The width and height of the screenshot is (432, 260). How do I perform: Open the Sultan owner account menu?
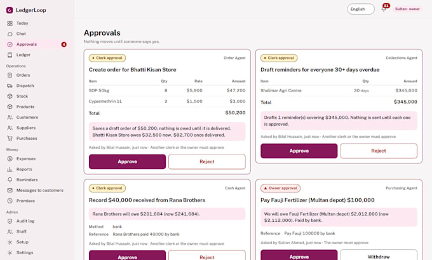(x=407, y=9)
